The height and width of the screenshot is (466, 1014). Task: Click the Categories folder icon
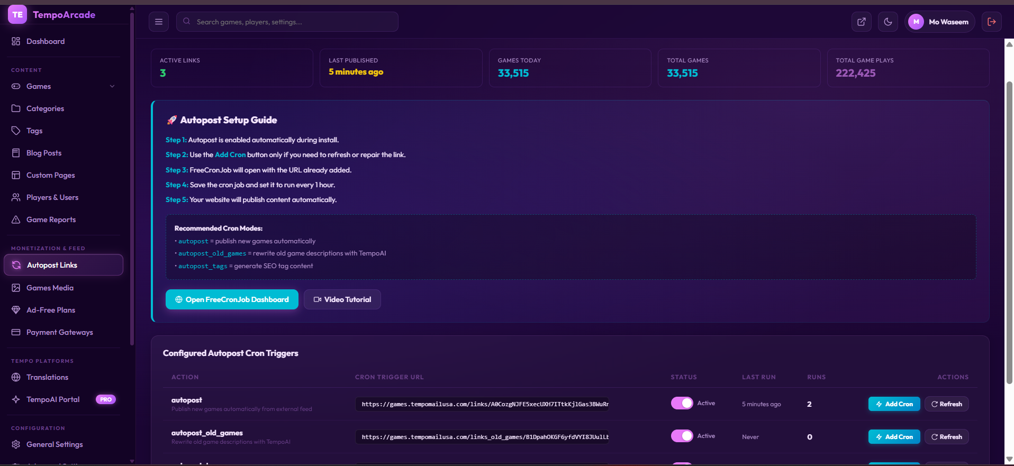click(16, 108)
